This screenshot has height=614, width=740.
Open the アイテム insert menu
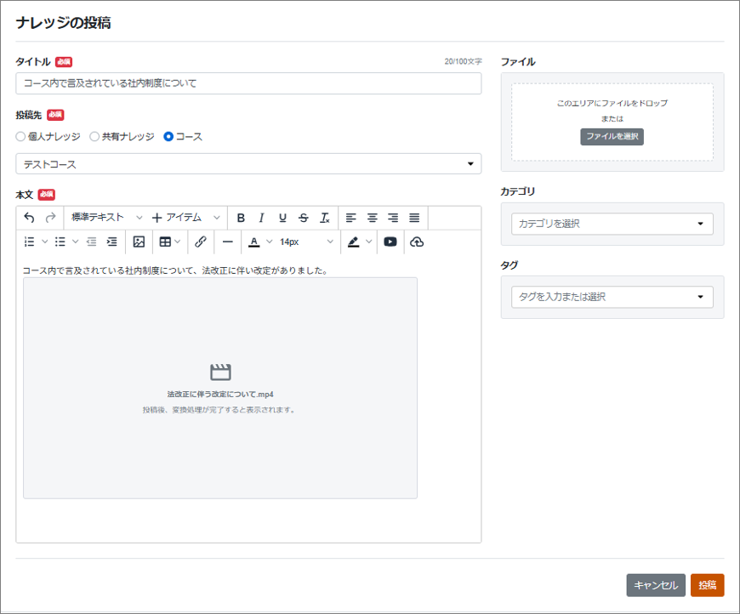[x=185, y=218]
